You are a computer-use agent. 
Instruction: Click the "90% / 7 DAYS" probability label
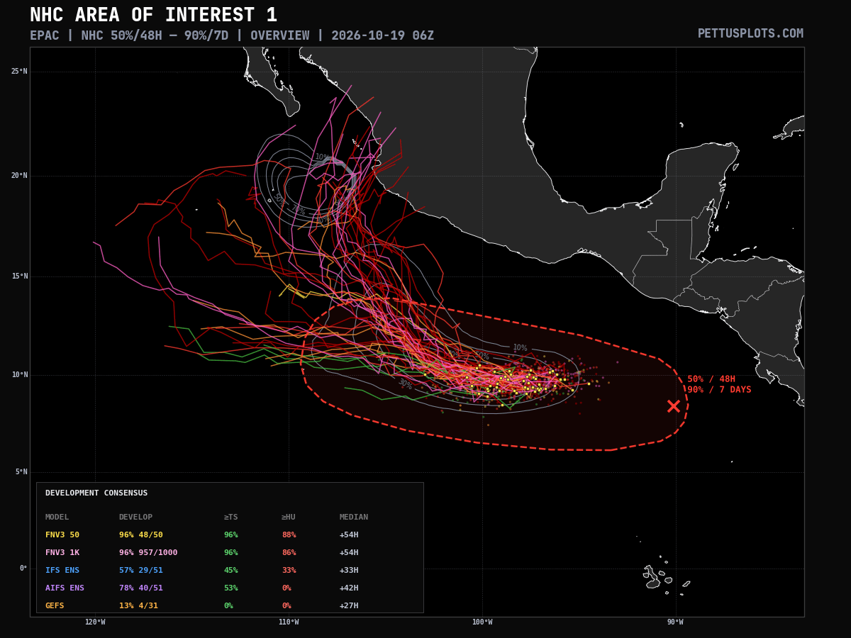click(x=719, y=390)
